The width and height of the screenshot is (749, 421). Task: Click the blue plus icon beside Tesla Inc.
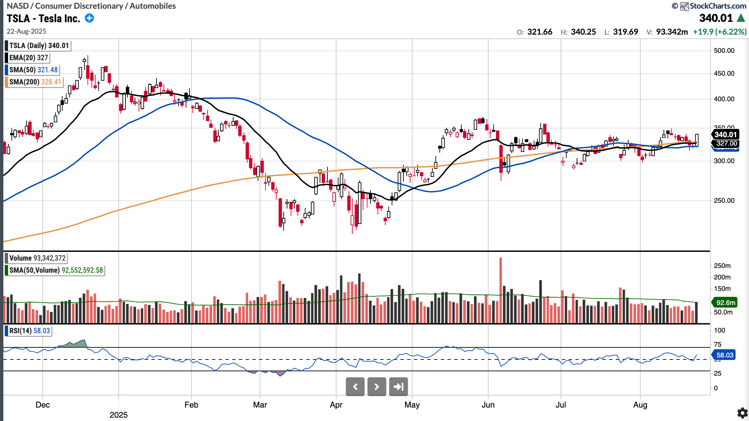(x=89, y=18)
